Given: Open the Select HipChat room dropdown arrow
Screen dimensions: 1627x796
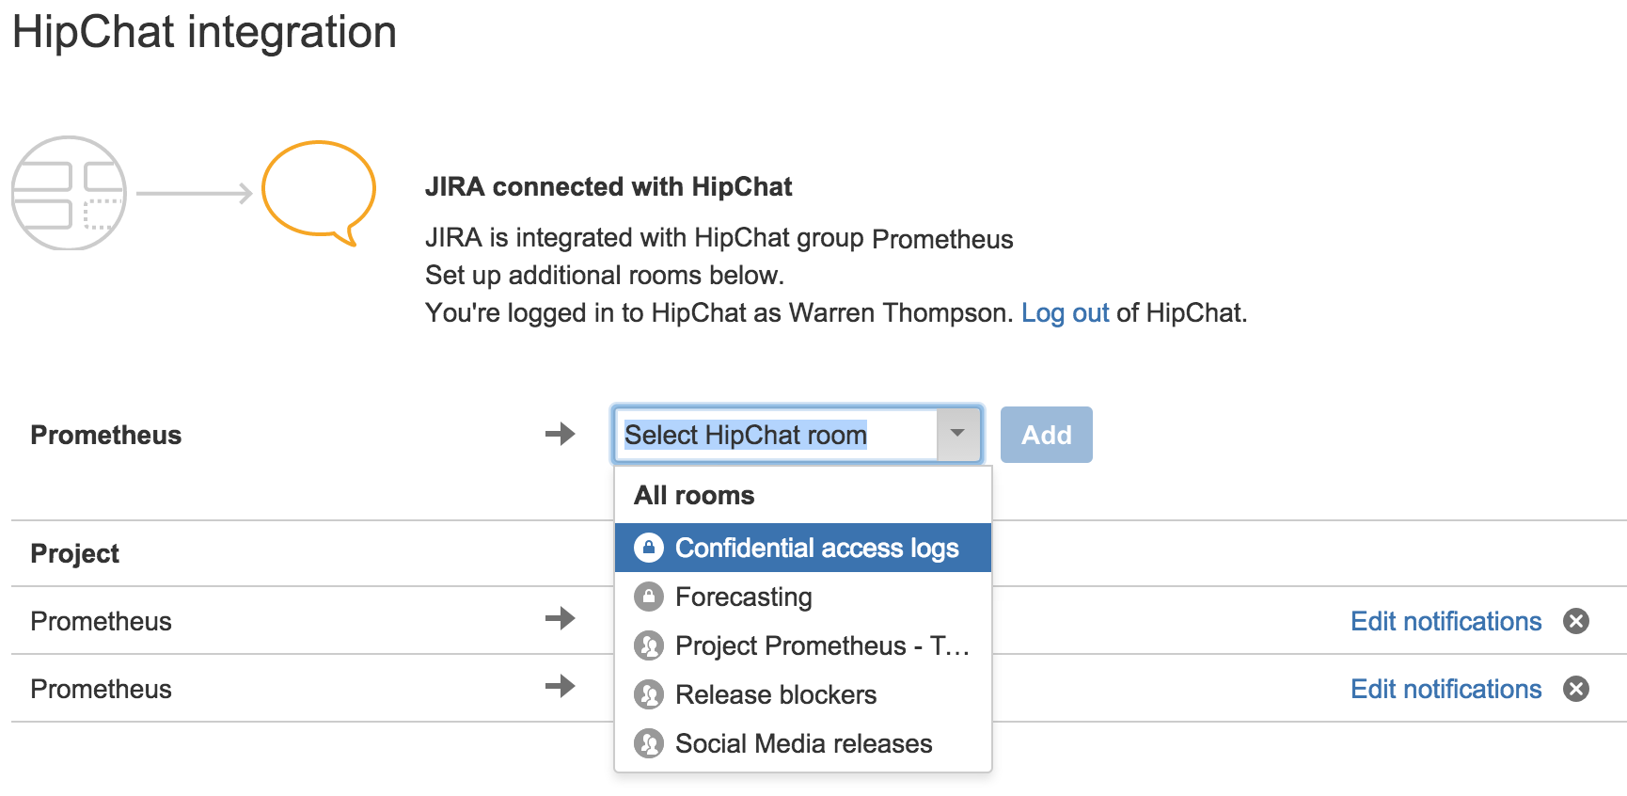Looking at the screenshot, I should [x=958, y=434].
